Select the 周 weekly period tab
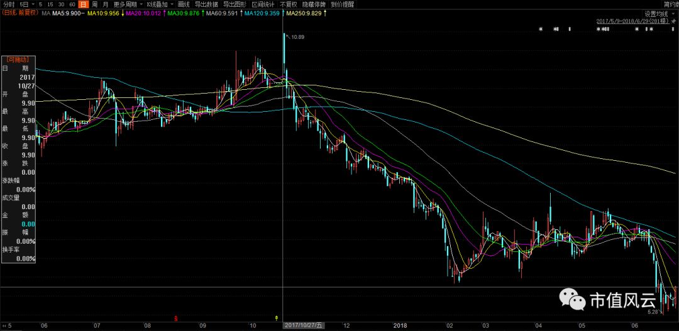679x331 pixels. (94, 4)
